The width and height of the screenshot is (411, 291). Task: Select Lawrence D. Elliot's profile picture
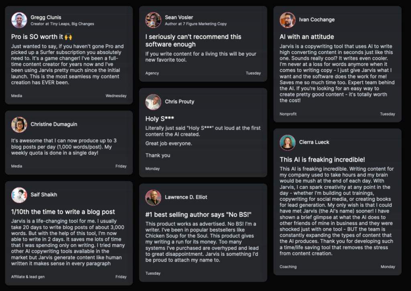(153, 198)
